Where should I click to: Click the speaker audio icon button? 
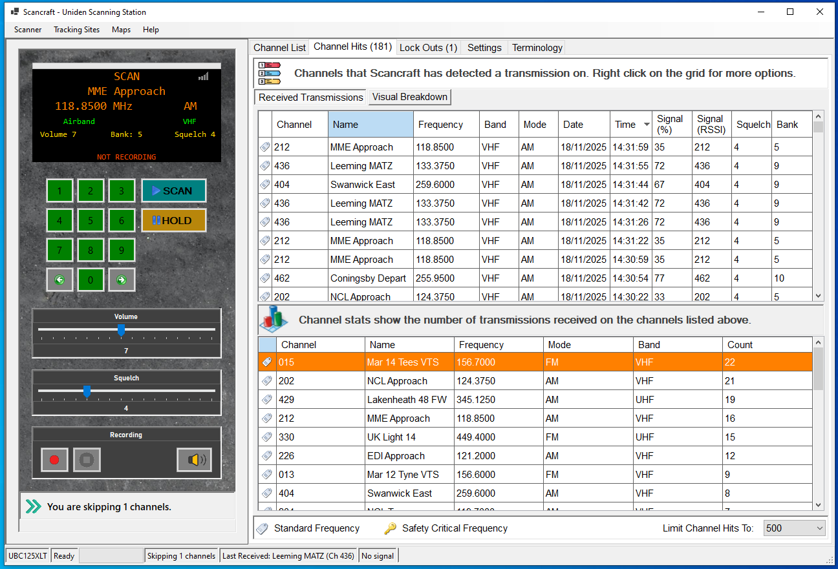[x=194, y=460]
